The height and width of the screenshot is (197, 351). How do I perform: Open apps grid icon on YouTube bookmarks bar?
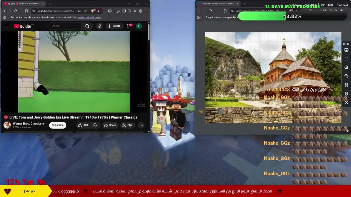(x=4, y=17)
